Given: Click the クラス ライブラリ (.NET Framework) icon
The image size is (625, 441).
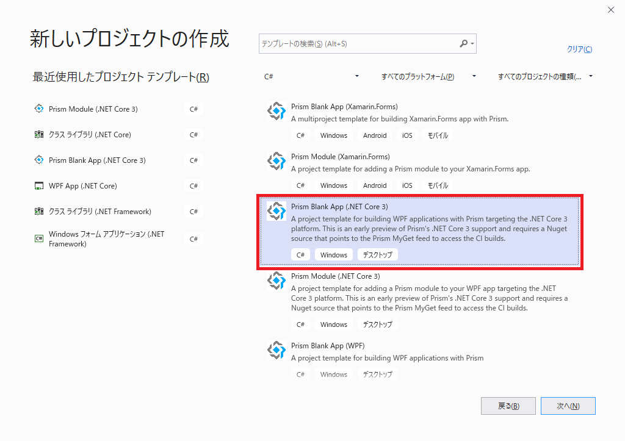Looking at the screenshot, I should point(38,212).
